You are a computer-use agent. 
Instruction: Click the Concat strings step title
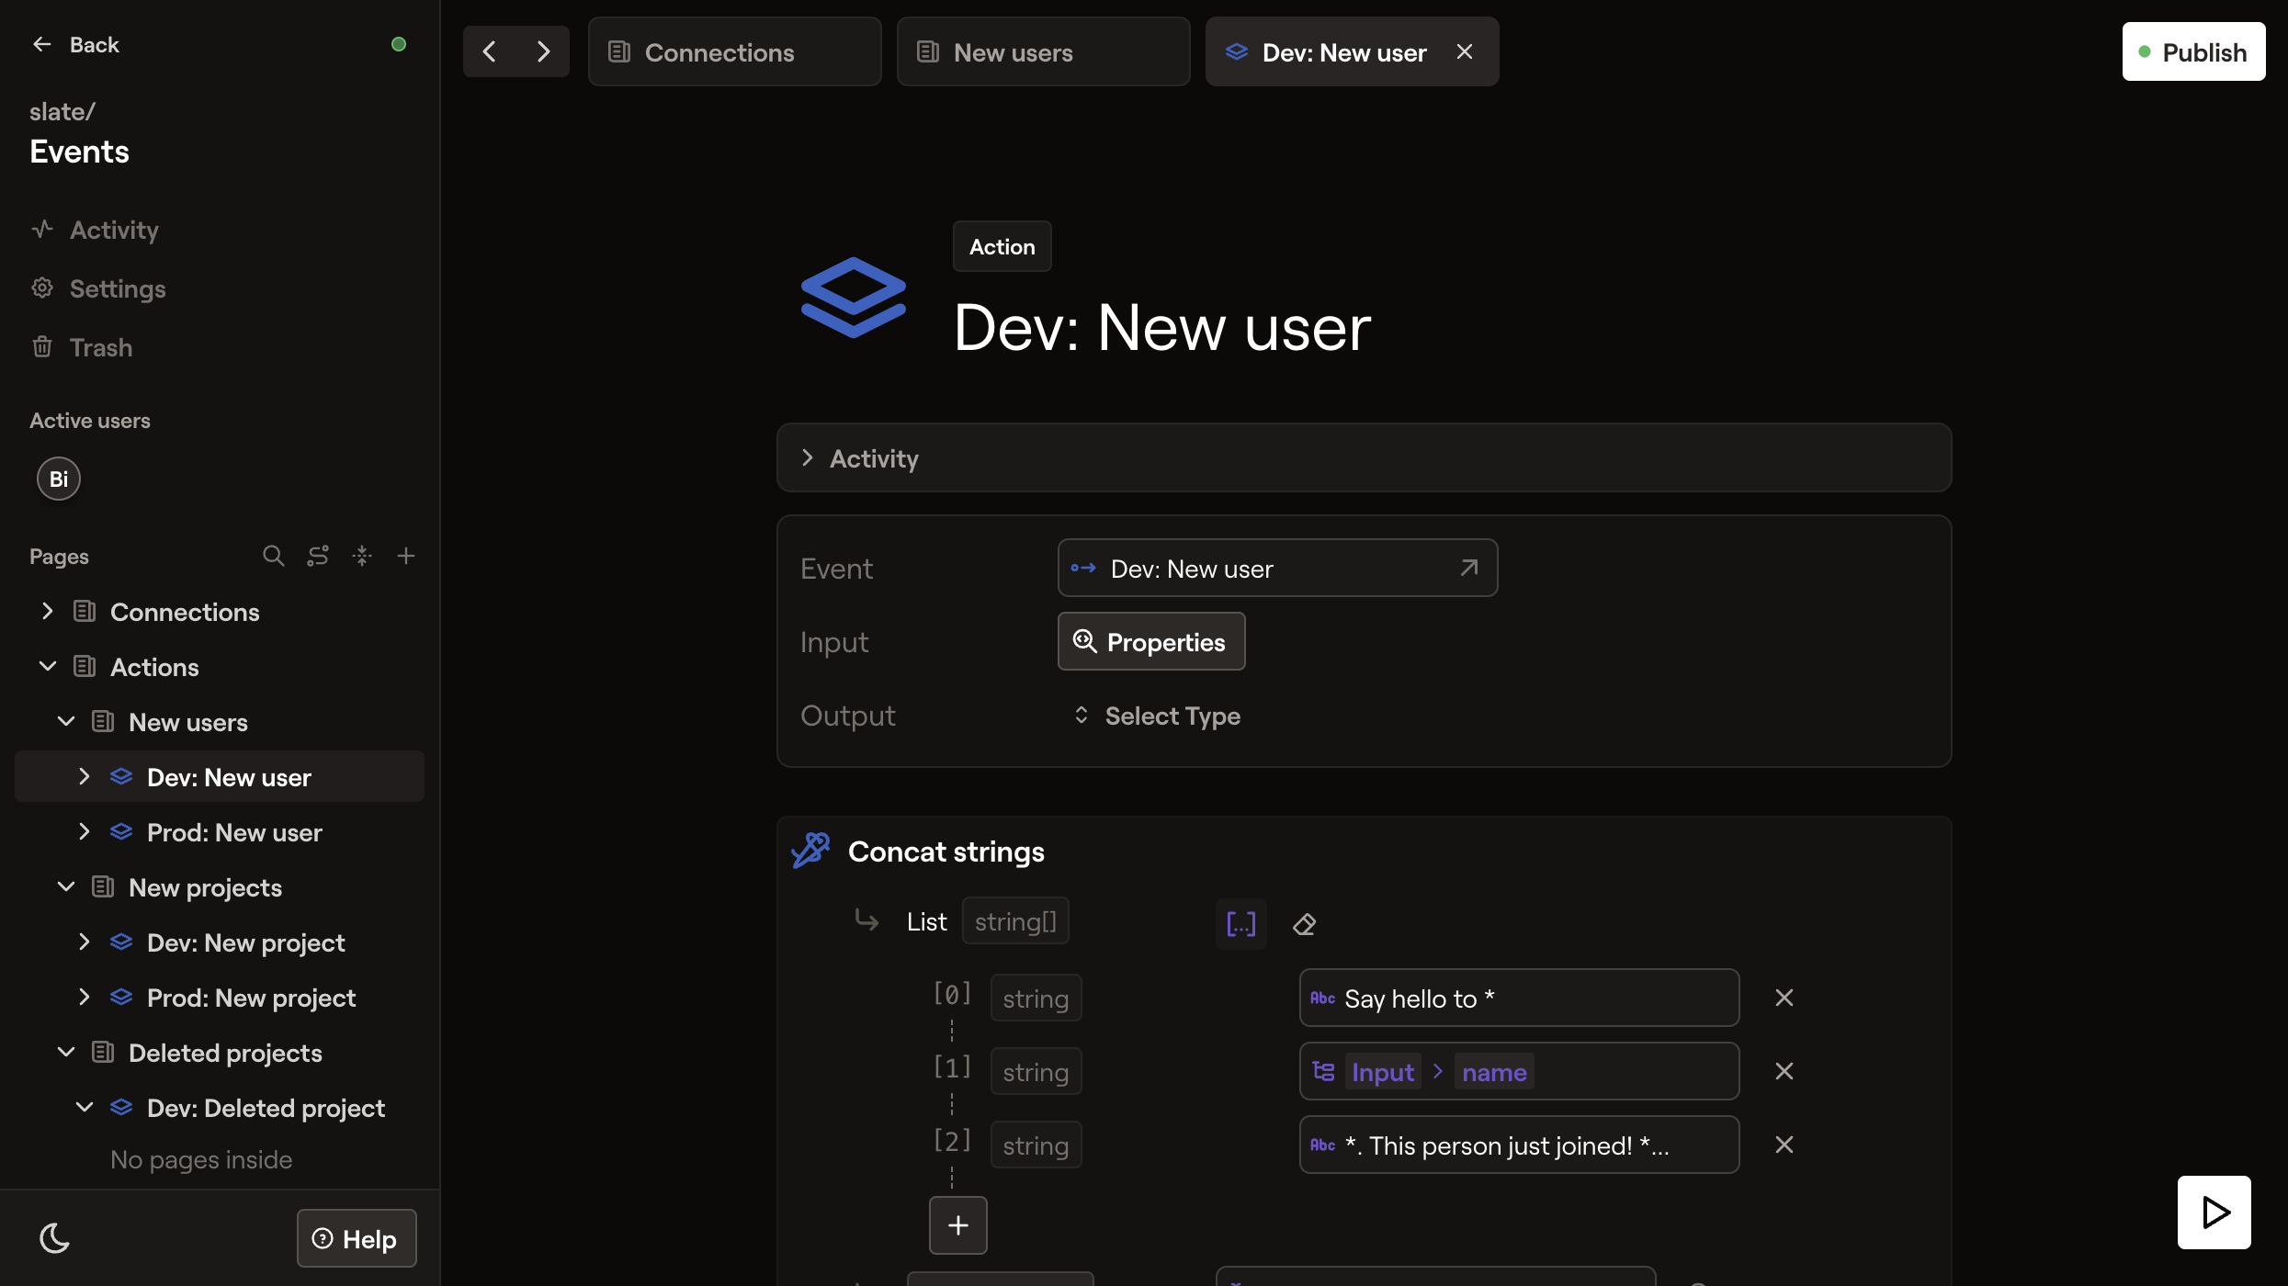pyautogui.click(x=946, y=852)
